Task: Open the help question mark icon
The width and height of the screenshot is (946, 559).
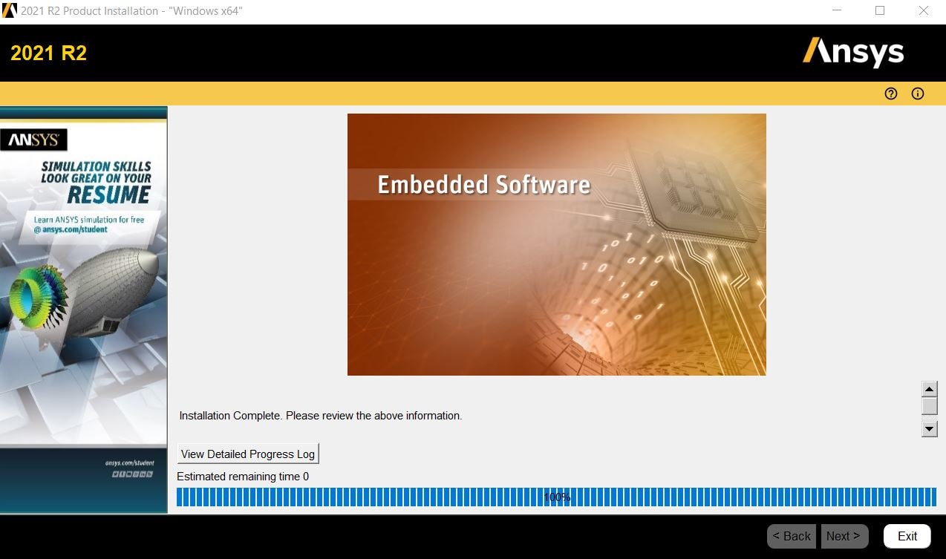Action: pos(891,94)
